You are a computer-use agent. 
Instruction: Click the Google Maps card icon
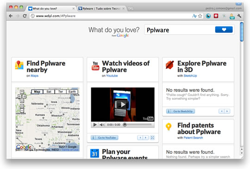19,65
